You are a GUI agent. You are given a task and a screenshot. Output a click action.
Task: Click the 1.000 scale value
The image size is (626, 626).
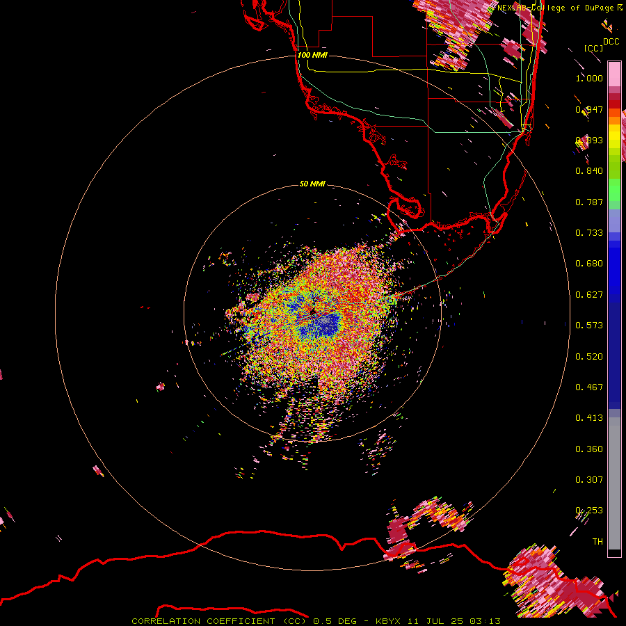click(x=589, y=78)
